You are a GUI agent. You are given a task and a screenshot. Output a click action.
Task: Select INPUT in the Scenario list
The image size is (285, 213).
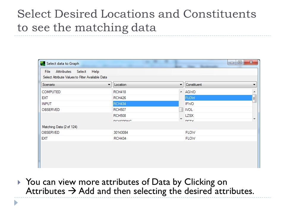[76, 104]
